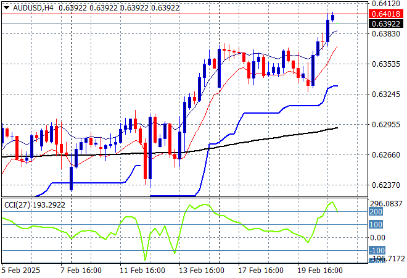Viewport: 407px width, 278px height.
Task: Click the 19 Feb 16:00 time label
Action: coord(320,271)
